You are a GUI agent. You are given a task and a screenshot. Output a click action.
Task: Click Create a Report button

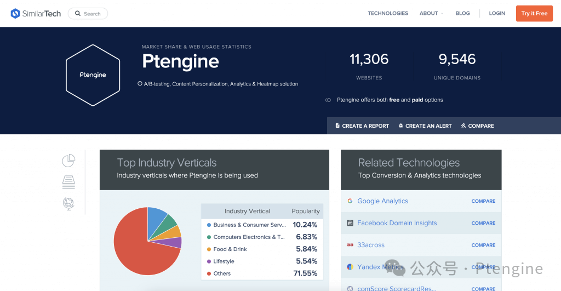coord(362,126)
